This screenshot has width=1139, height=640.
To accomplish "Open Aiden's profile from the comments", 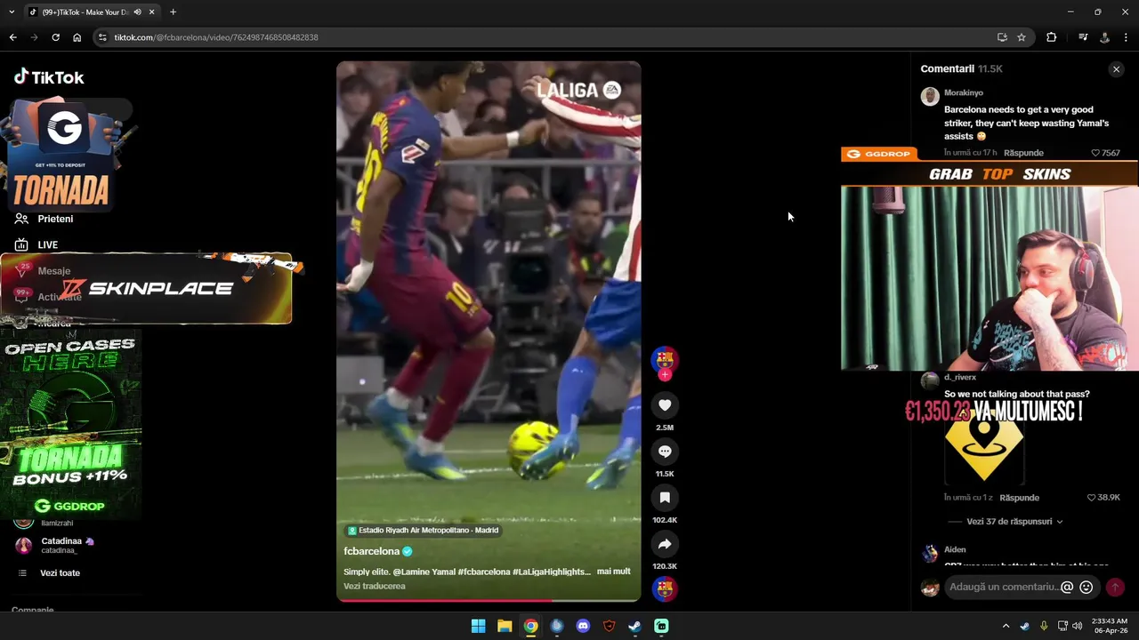I will coord(955,549).
